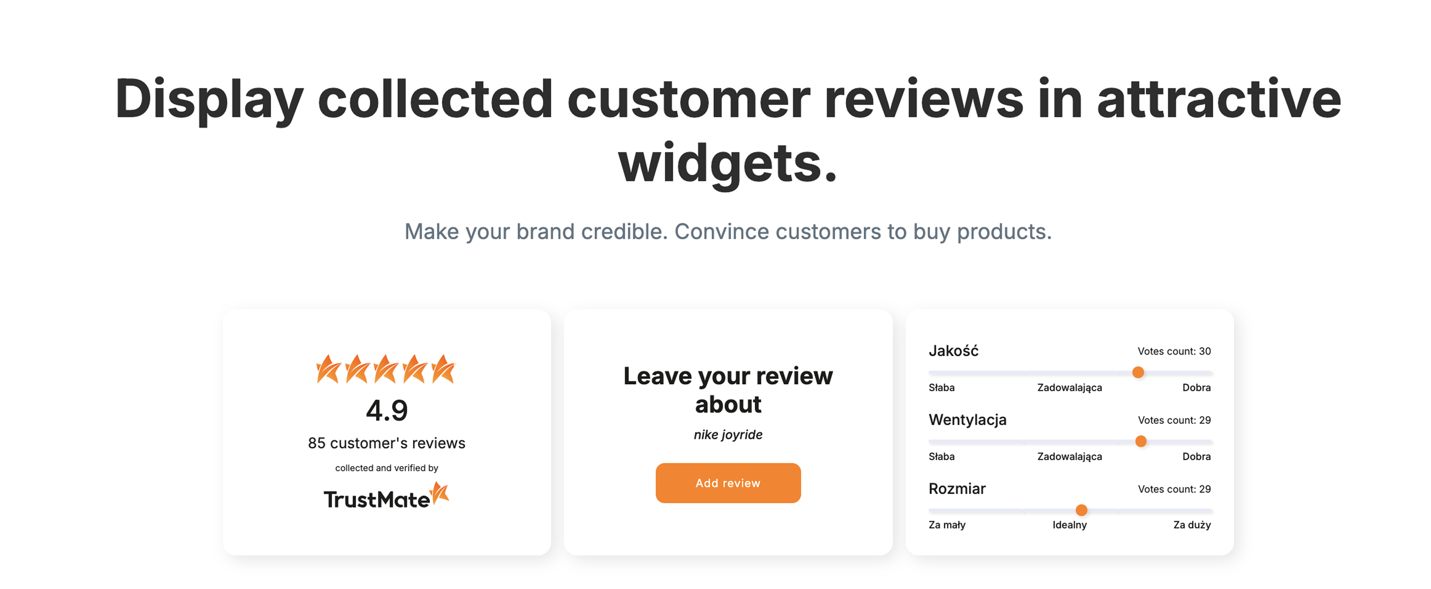Click Votes count: 30 next to Jakość
The image size is (1431, 589).
(x=1174, y=351)
